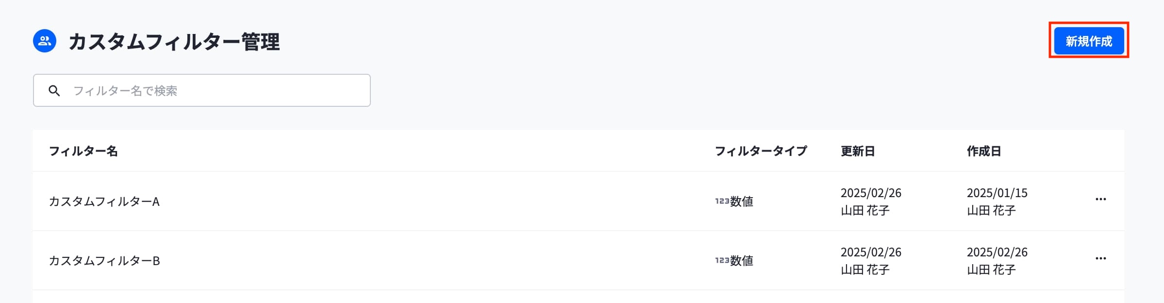
Task: Click the 更新日 column header
Action: (x=858, y=151)
